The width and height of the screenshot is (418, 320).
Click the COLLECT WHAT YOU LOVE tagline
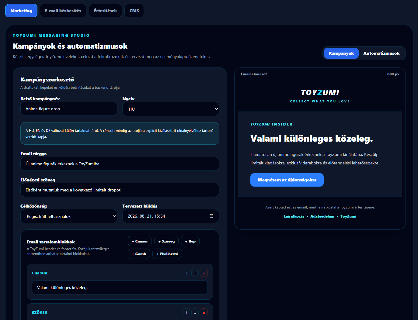point(320,102)
